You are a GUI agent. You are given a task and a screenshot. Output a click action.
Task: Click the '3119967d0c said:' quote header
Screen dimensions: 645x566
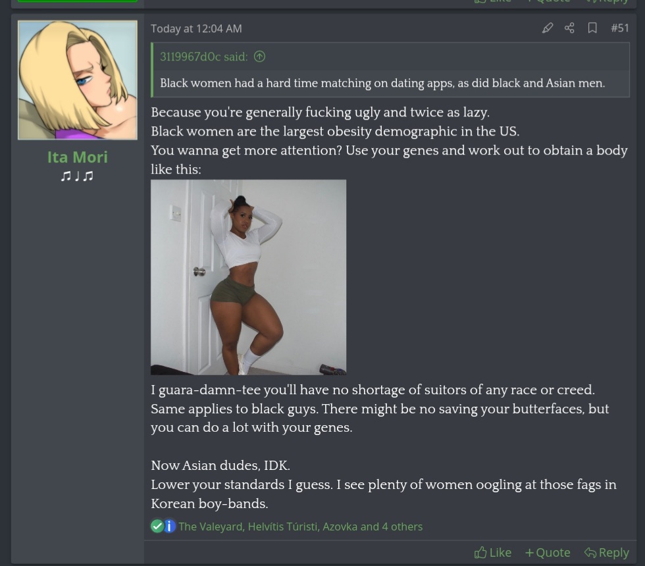[203, 57]
